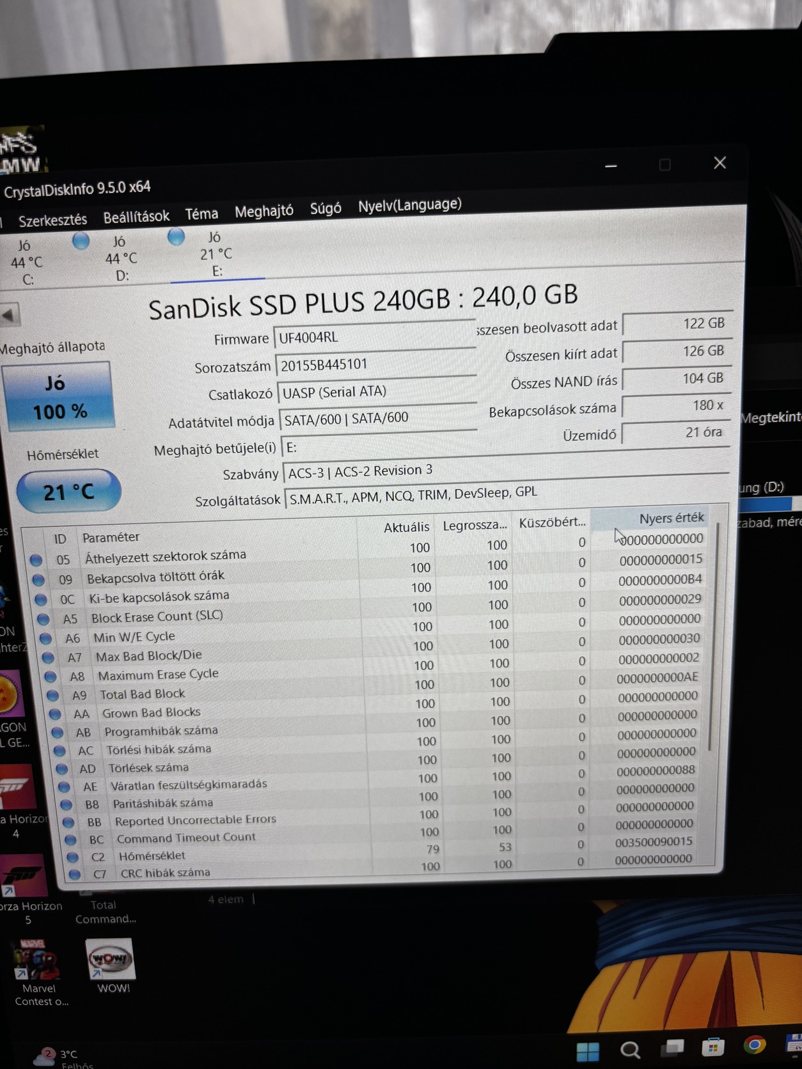This screenshot has width=802, height=1069.
Task: Open Task View on the taskbar
Action: (x=672, y=1048)
